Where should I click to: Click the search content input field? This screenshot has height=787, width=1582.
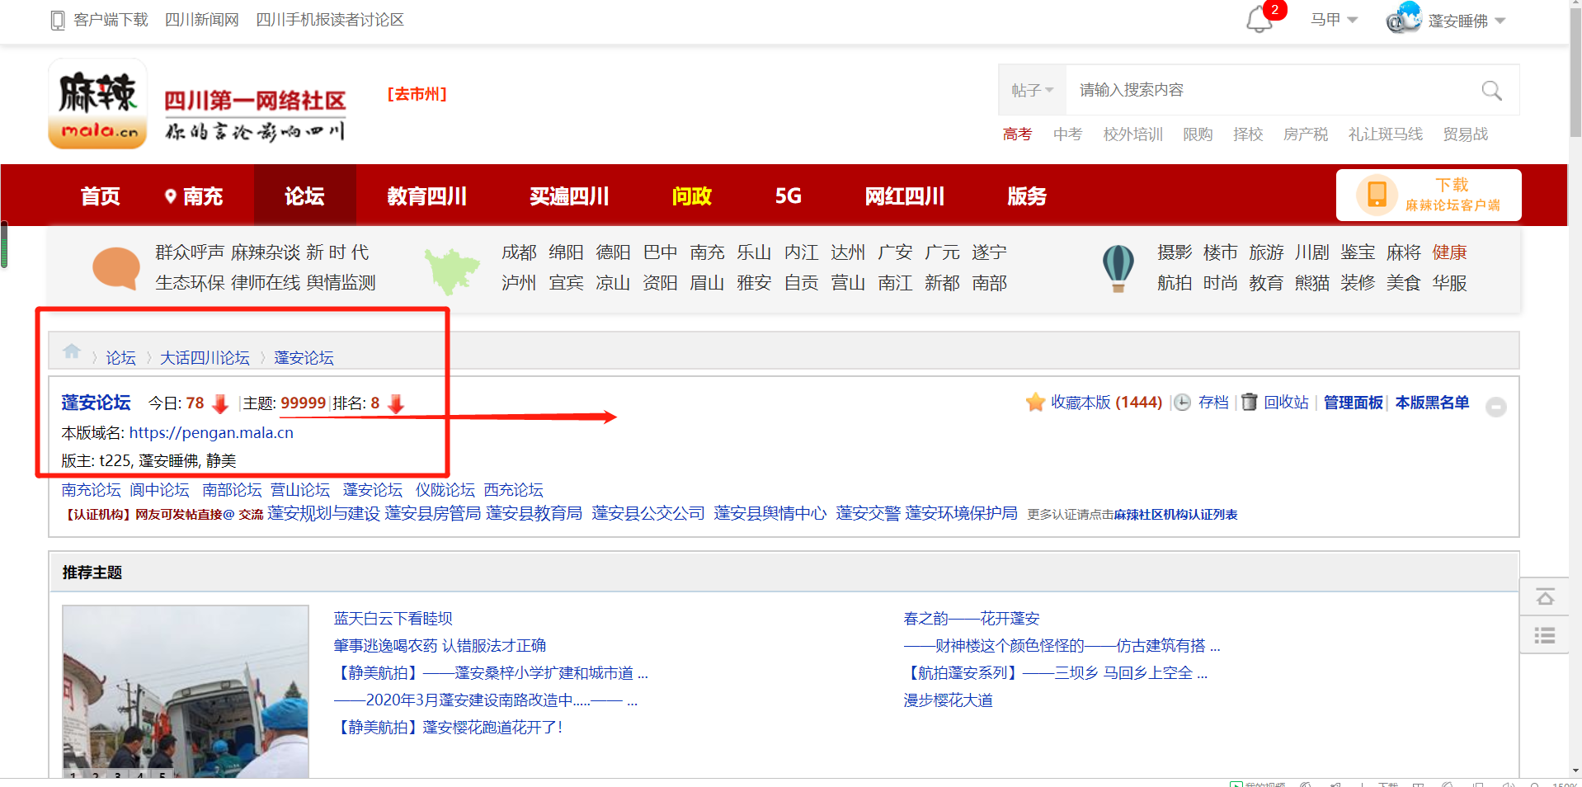pos(1270,90)
